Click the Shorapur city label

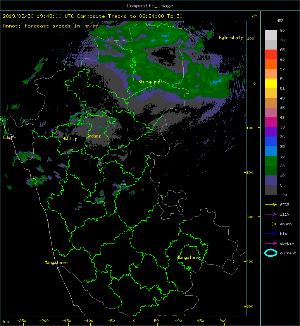(148, 82)
